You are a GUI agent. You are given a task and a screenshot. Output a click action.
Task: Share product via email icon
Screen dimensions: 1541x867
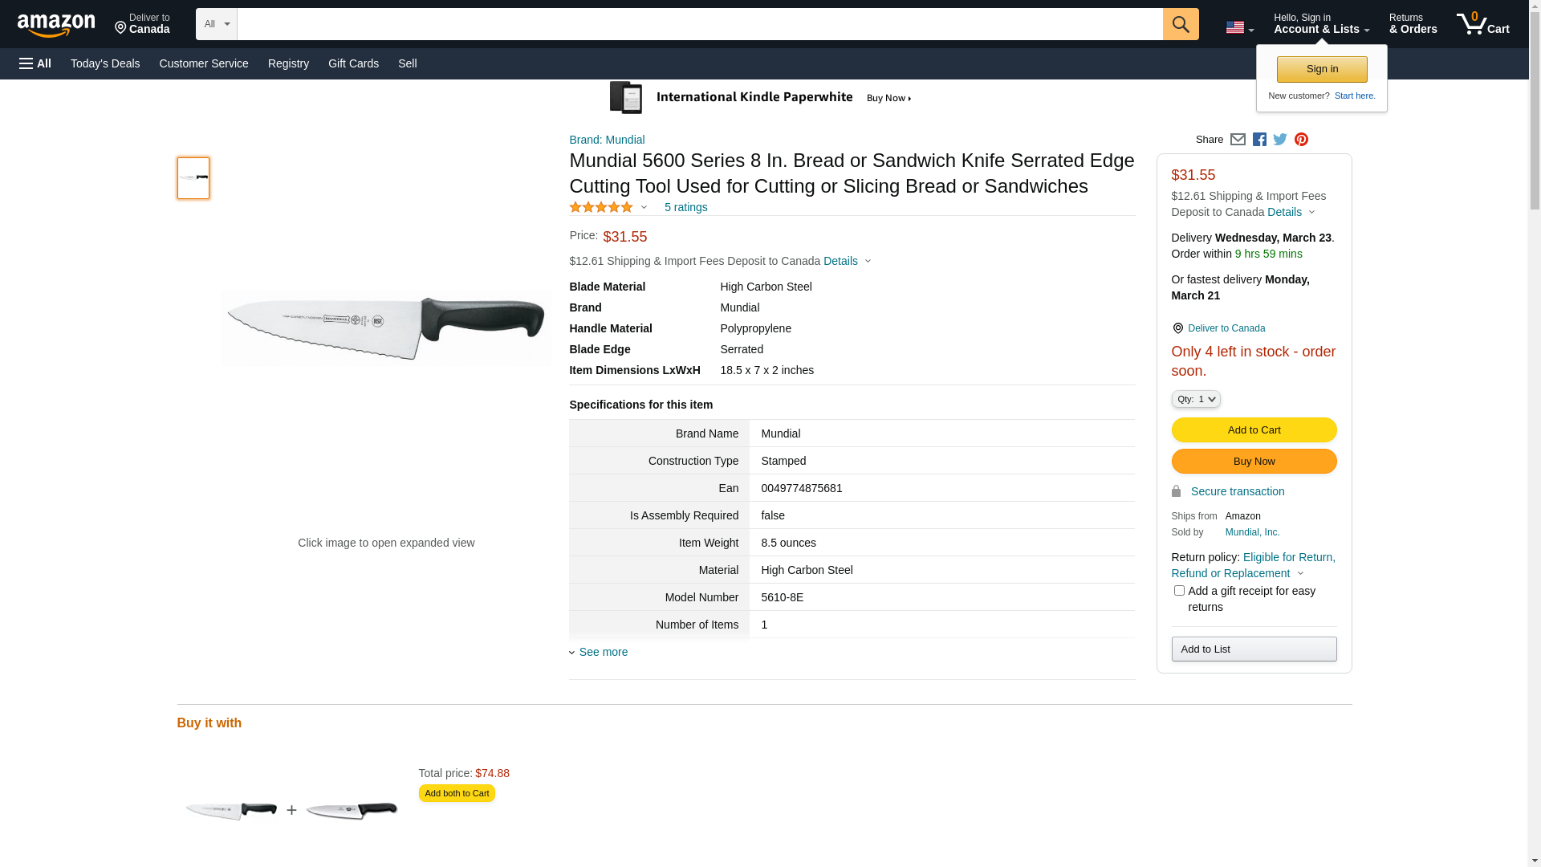1238,140
